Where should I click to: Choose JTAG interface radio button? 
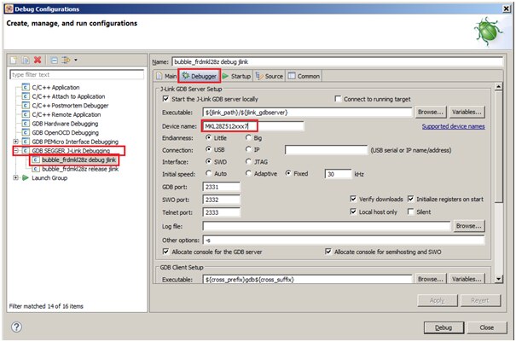(x=249, y=160)
